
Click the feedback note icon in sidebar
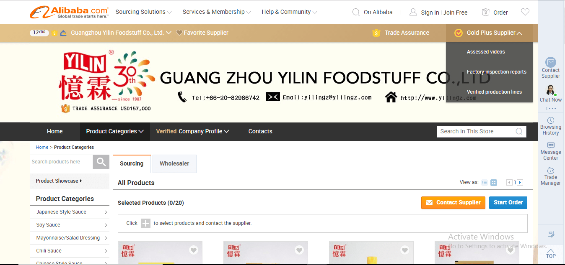coord(551,234)
